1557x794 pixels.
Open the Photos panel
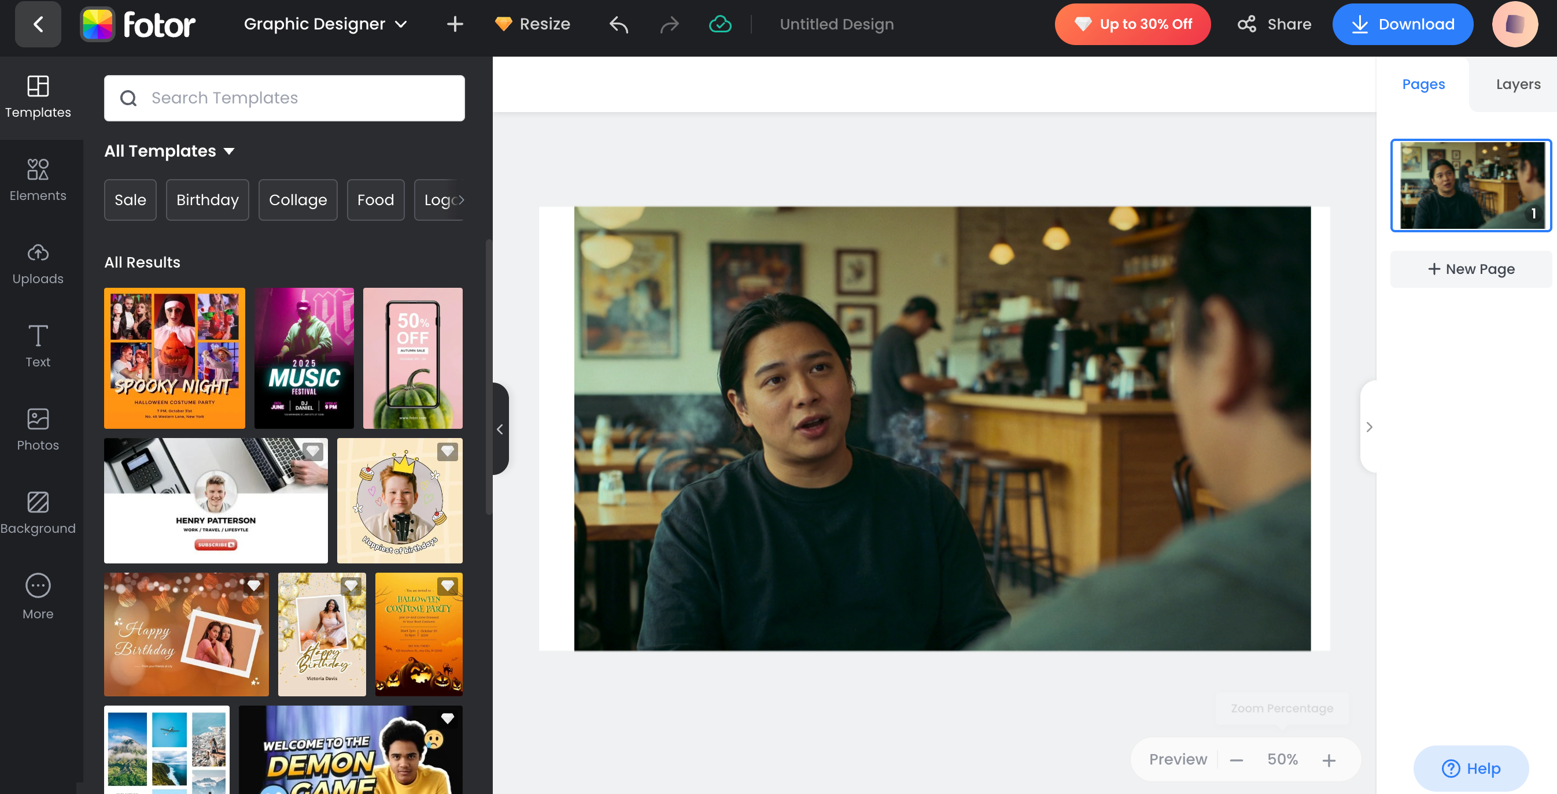[38, 429]
